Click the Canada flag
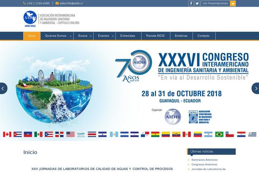This screenshot has height=172, width=259. point(7,134)
